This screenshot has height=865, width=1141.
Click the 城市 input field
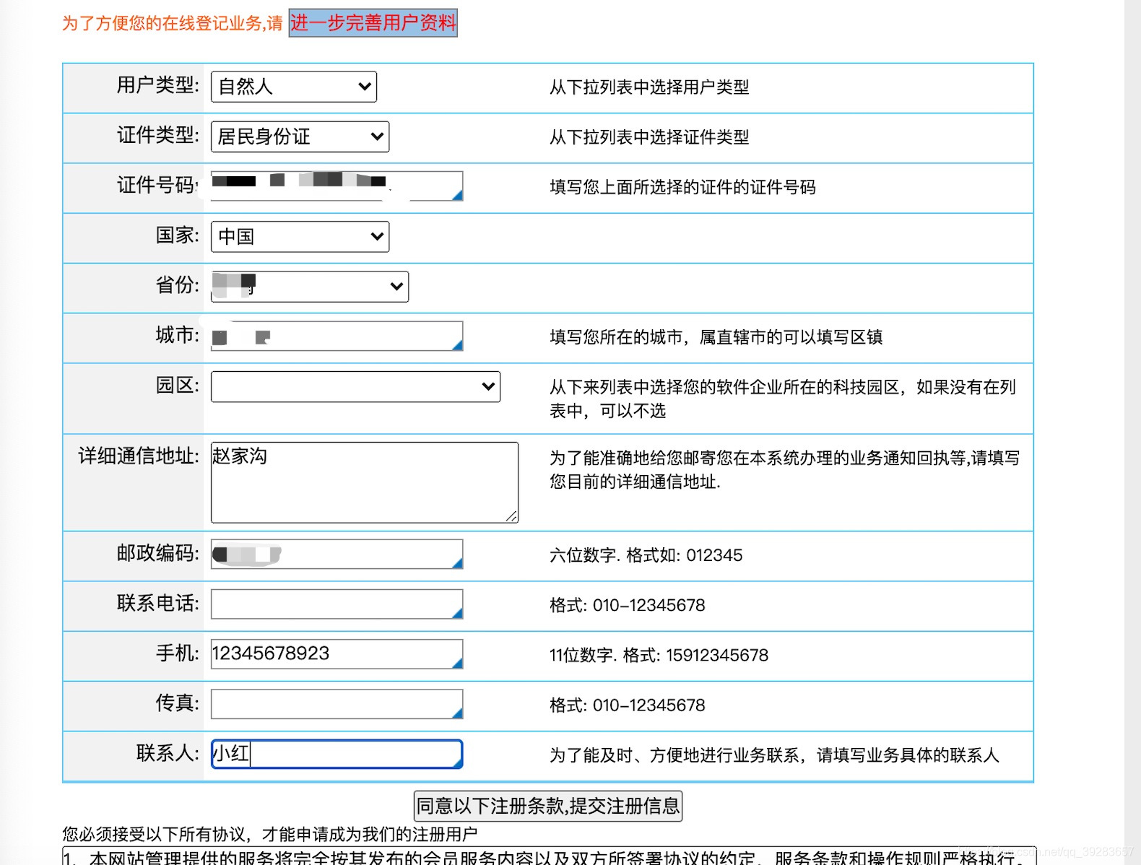pos(337,336)
